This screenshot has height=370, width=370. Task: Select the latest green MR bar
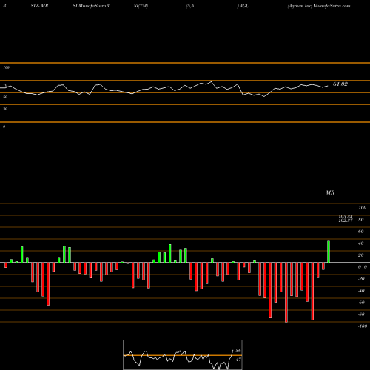pos(329,252)
